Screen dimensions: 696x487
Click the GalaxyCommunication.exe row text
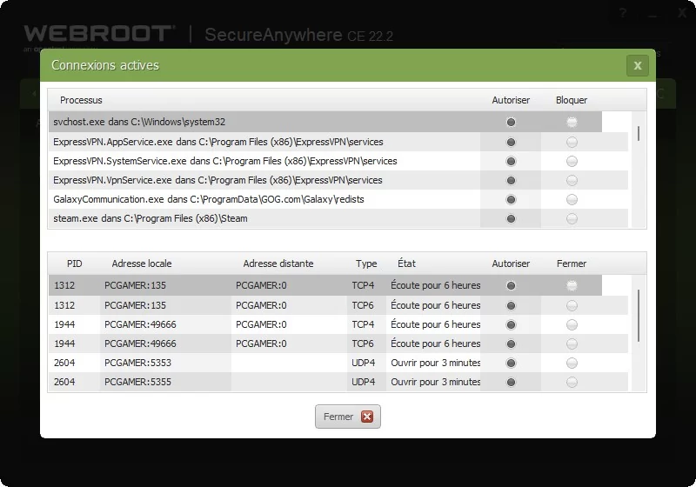pos(209,199)
